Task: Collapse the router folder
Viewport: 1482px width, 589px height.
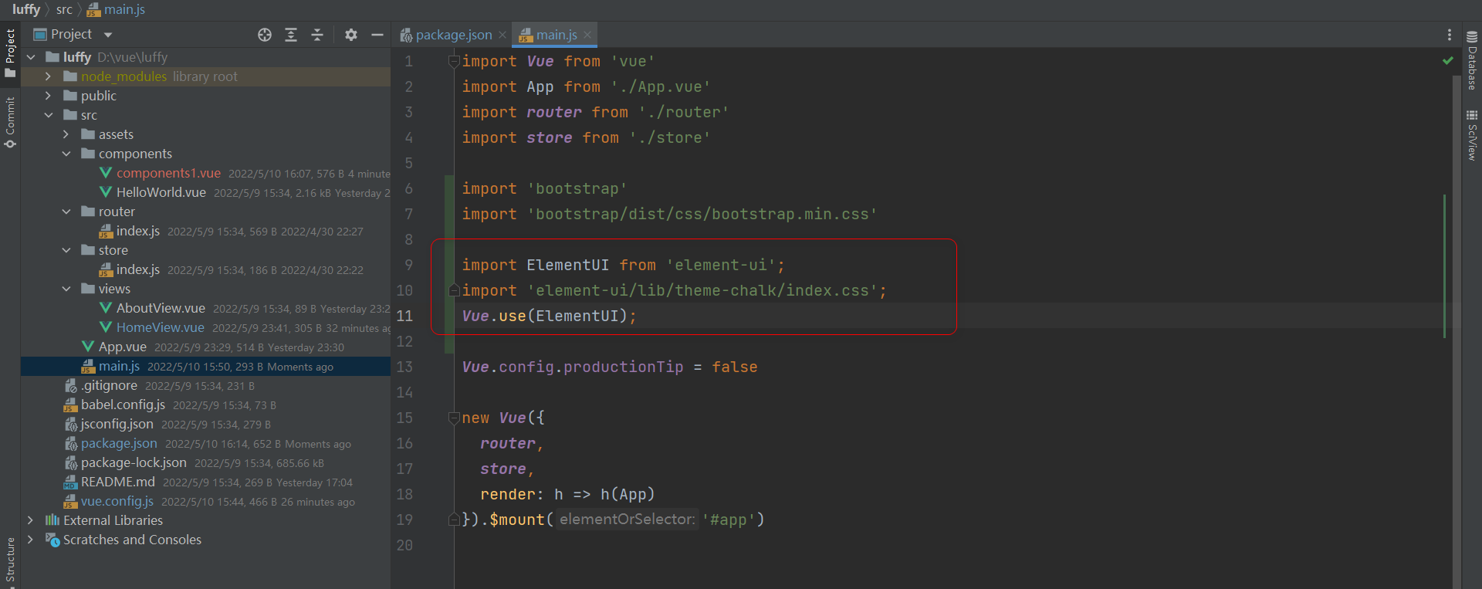Action: pyautogui.click(x=66, y=212)
